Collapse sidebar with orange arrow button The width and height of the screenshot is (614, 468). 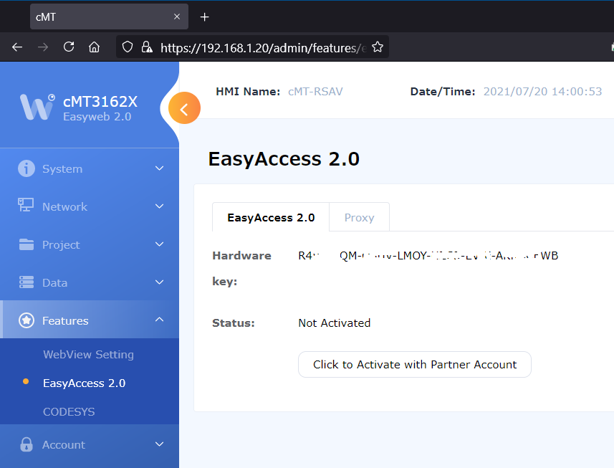[184, 109]
